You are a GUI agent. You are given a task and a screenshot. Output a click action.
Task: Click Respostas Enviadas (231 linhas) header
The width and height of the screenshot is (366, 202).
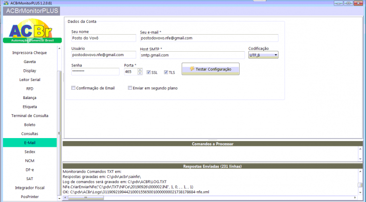[x=213, y=166]
